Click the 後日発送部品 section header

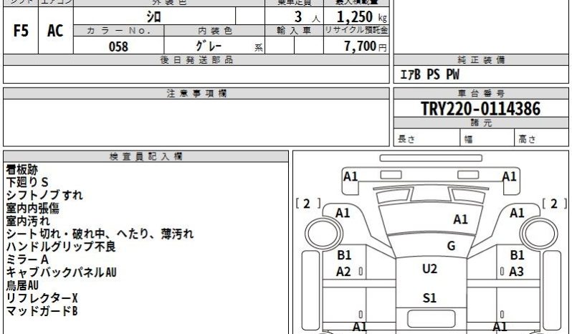[x=196, y=60]
